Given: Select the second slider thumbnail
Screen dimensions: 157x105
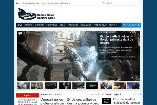Looking at the screenshot, I should tap(37, 86).
